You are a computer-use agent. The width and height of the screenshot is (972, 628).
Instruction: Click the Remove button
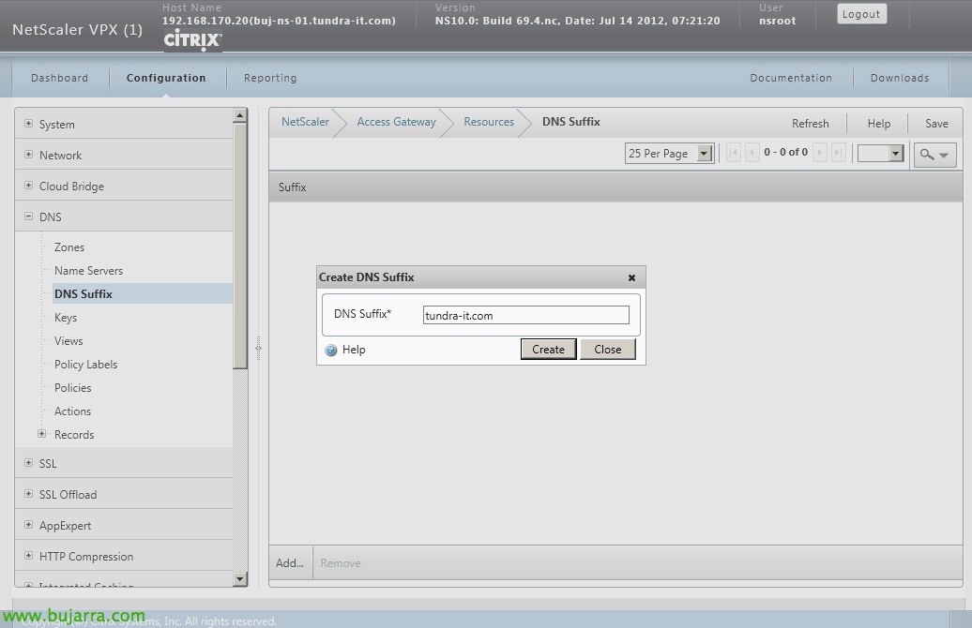coord(341,563)
